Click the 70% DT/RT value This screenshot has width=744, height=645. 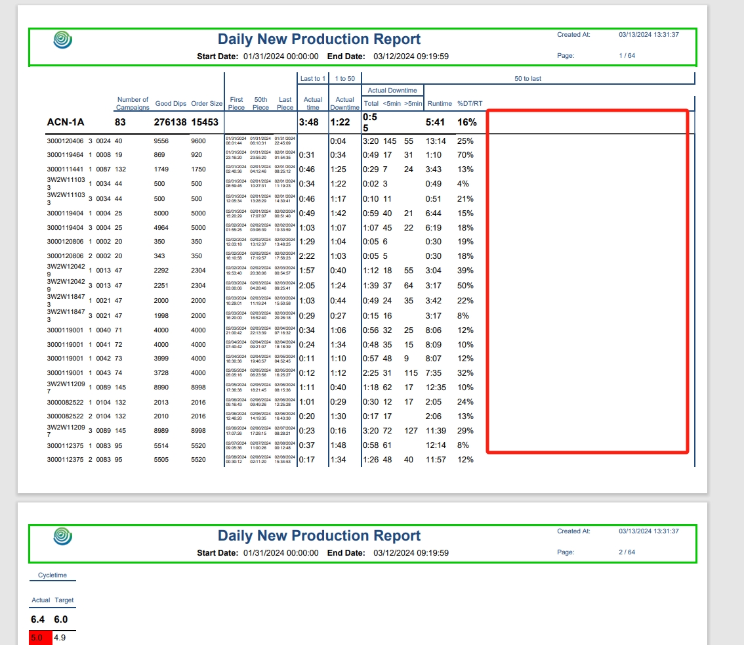tap(465, 155)
